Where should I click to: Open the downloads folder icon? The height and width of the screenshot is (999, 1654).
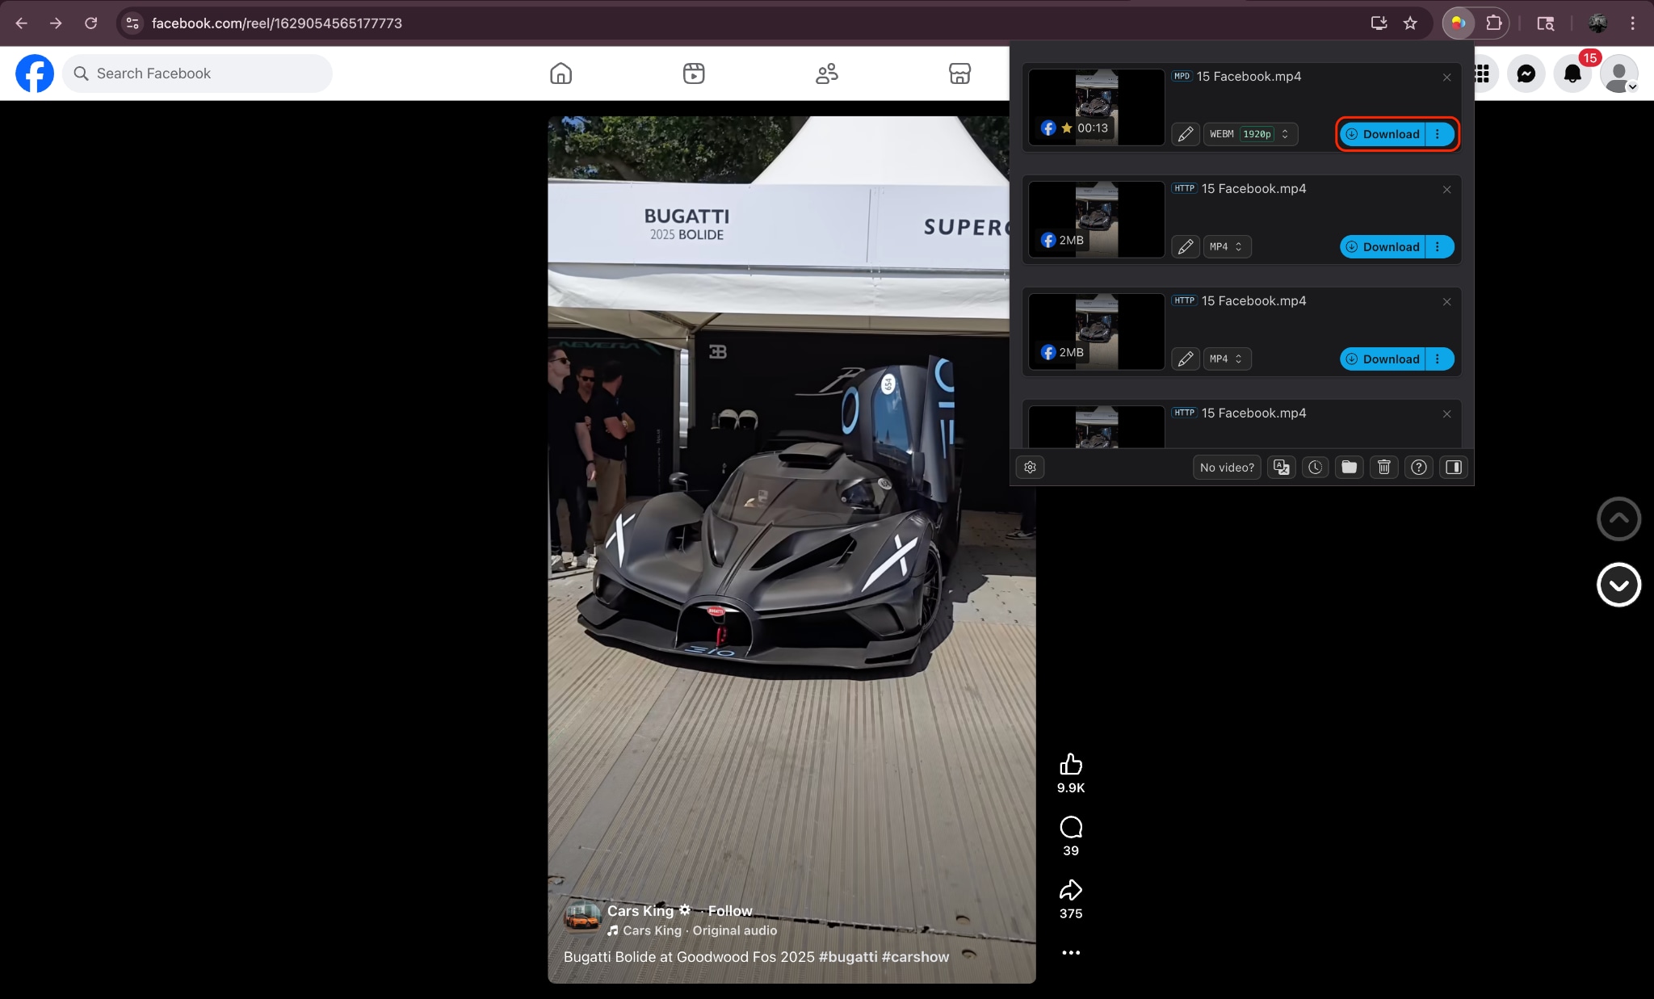1350,467
